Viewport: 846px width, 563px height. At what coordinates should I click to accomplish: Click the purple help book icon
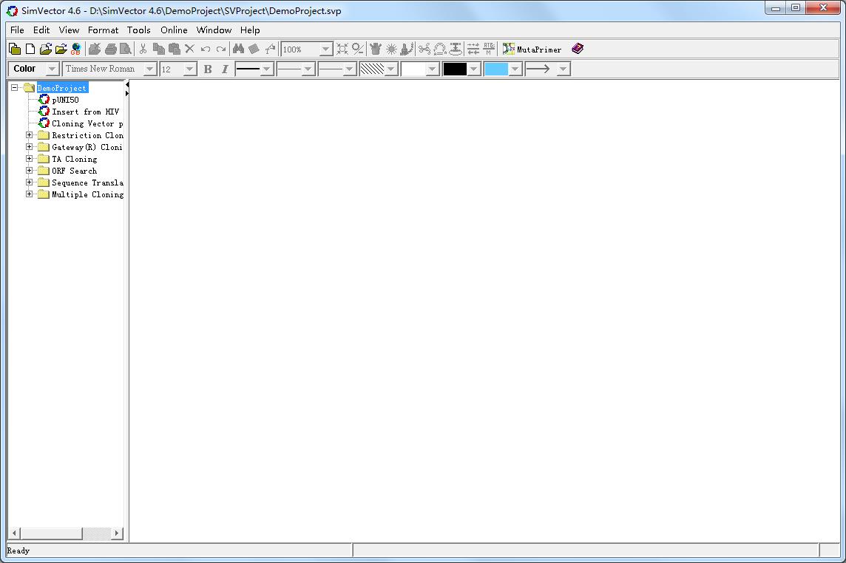578,50
